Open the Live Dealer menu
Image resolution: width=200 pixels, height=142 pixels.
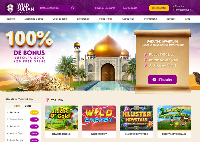coord(83,19)
